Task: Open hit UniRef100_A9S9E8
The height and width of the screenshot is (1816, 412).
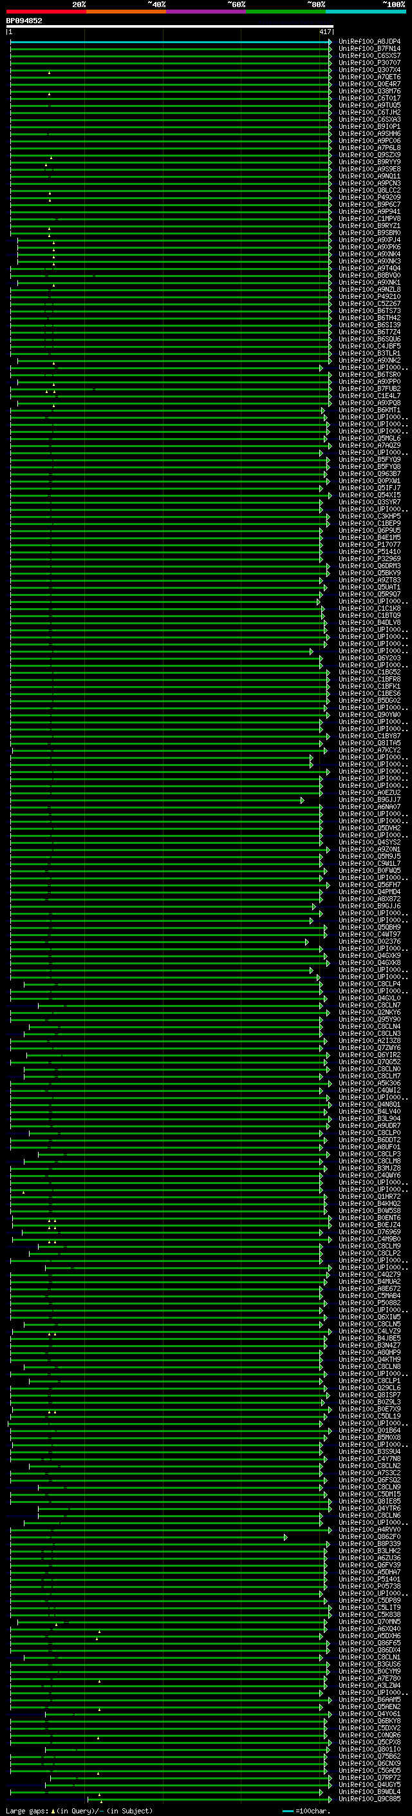Action: pos(369,169)
